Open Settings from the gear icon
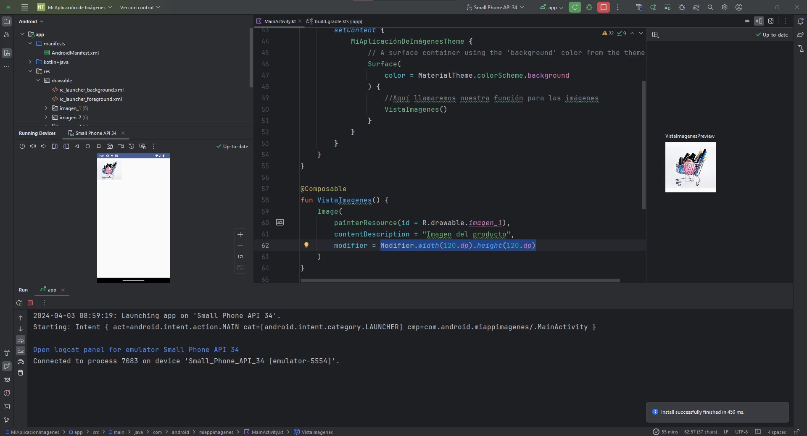 [x=724, y=7]
